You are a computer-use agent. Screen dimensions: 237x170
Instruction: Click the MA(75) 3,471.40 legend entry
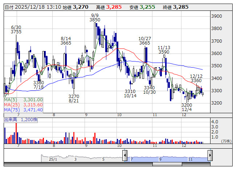point(24,110)
